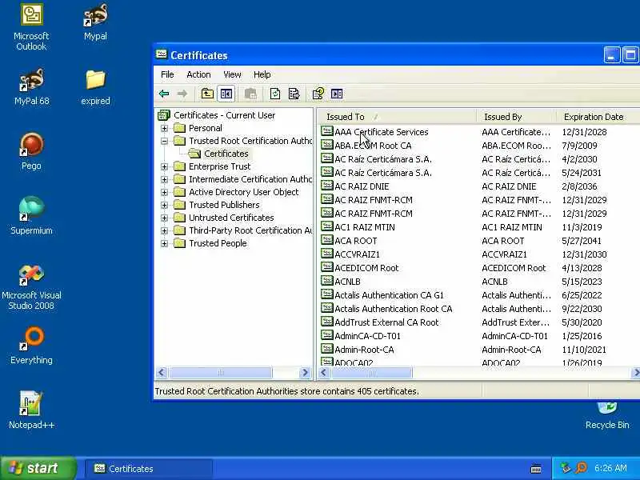Expand Third-Party Root Certification Authorities node

click(x=164, y=230)
